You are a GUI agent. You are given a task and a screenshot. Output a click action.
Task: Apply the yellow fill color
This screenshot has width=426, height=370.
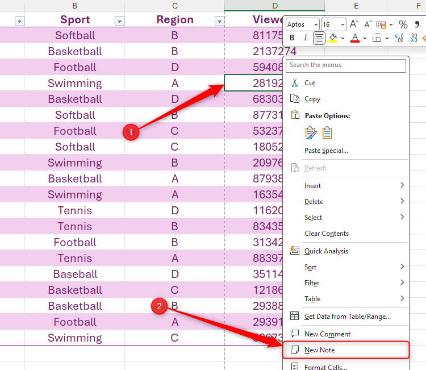(x=333, y=38)
